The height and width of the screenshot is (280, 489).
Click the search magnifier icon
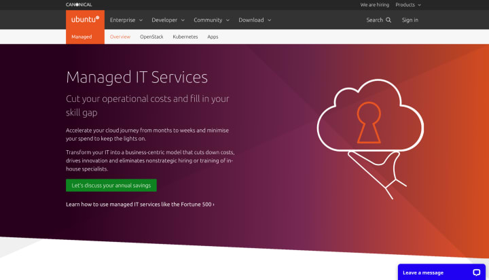click(388, 20)
